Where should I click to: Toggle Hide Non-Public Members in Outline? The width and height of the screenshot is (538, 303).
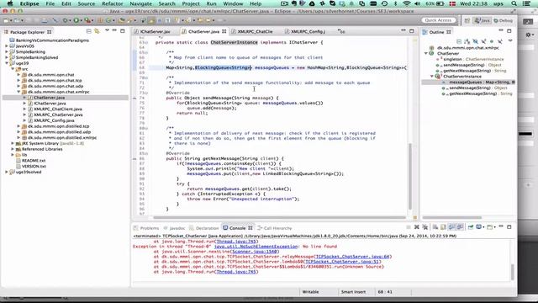[492, 41]
